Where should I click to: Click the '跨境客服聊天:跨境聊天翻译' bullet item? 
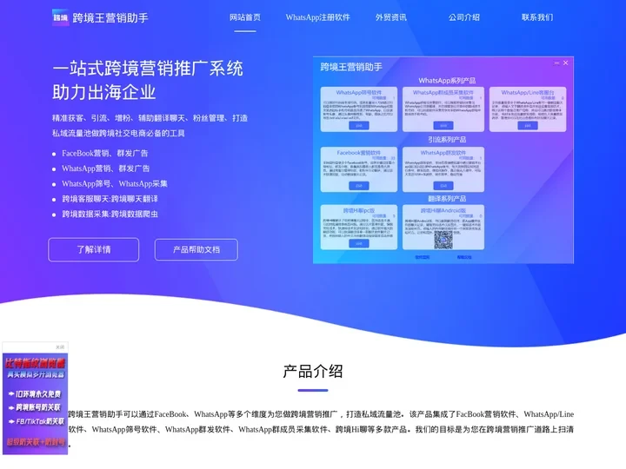coord(110,199)
